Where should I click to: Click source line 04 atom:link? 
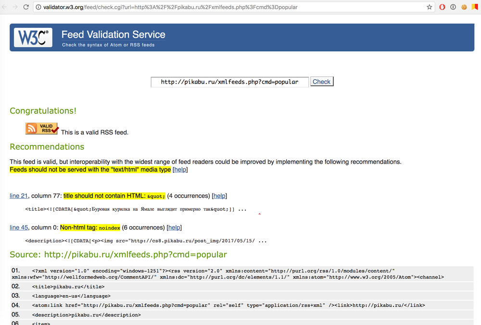(x=242, y=305)
